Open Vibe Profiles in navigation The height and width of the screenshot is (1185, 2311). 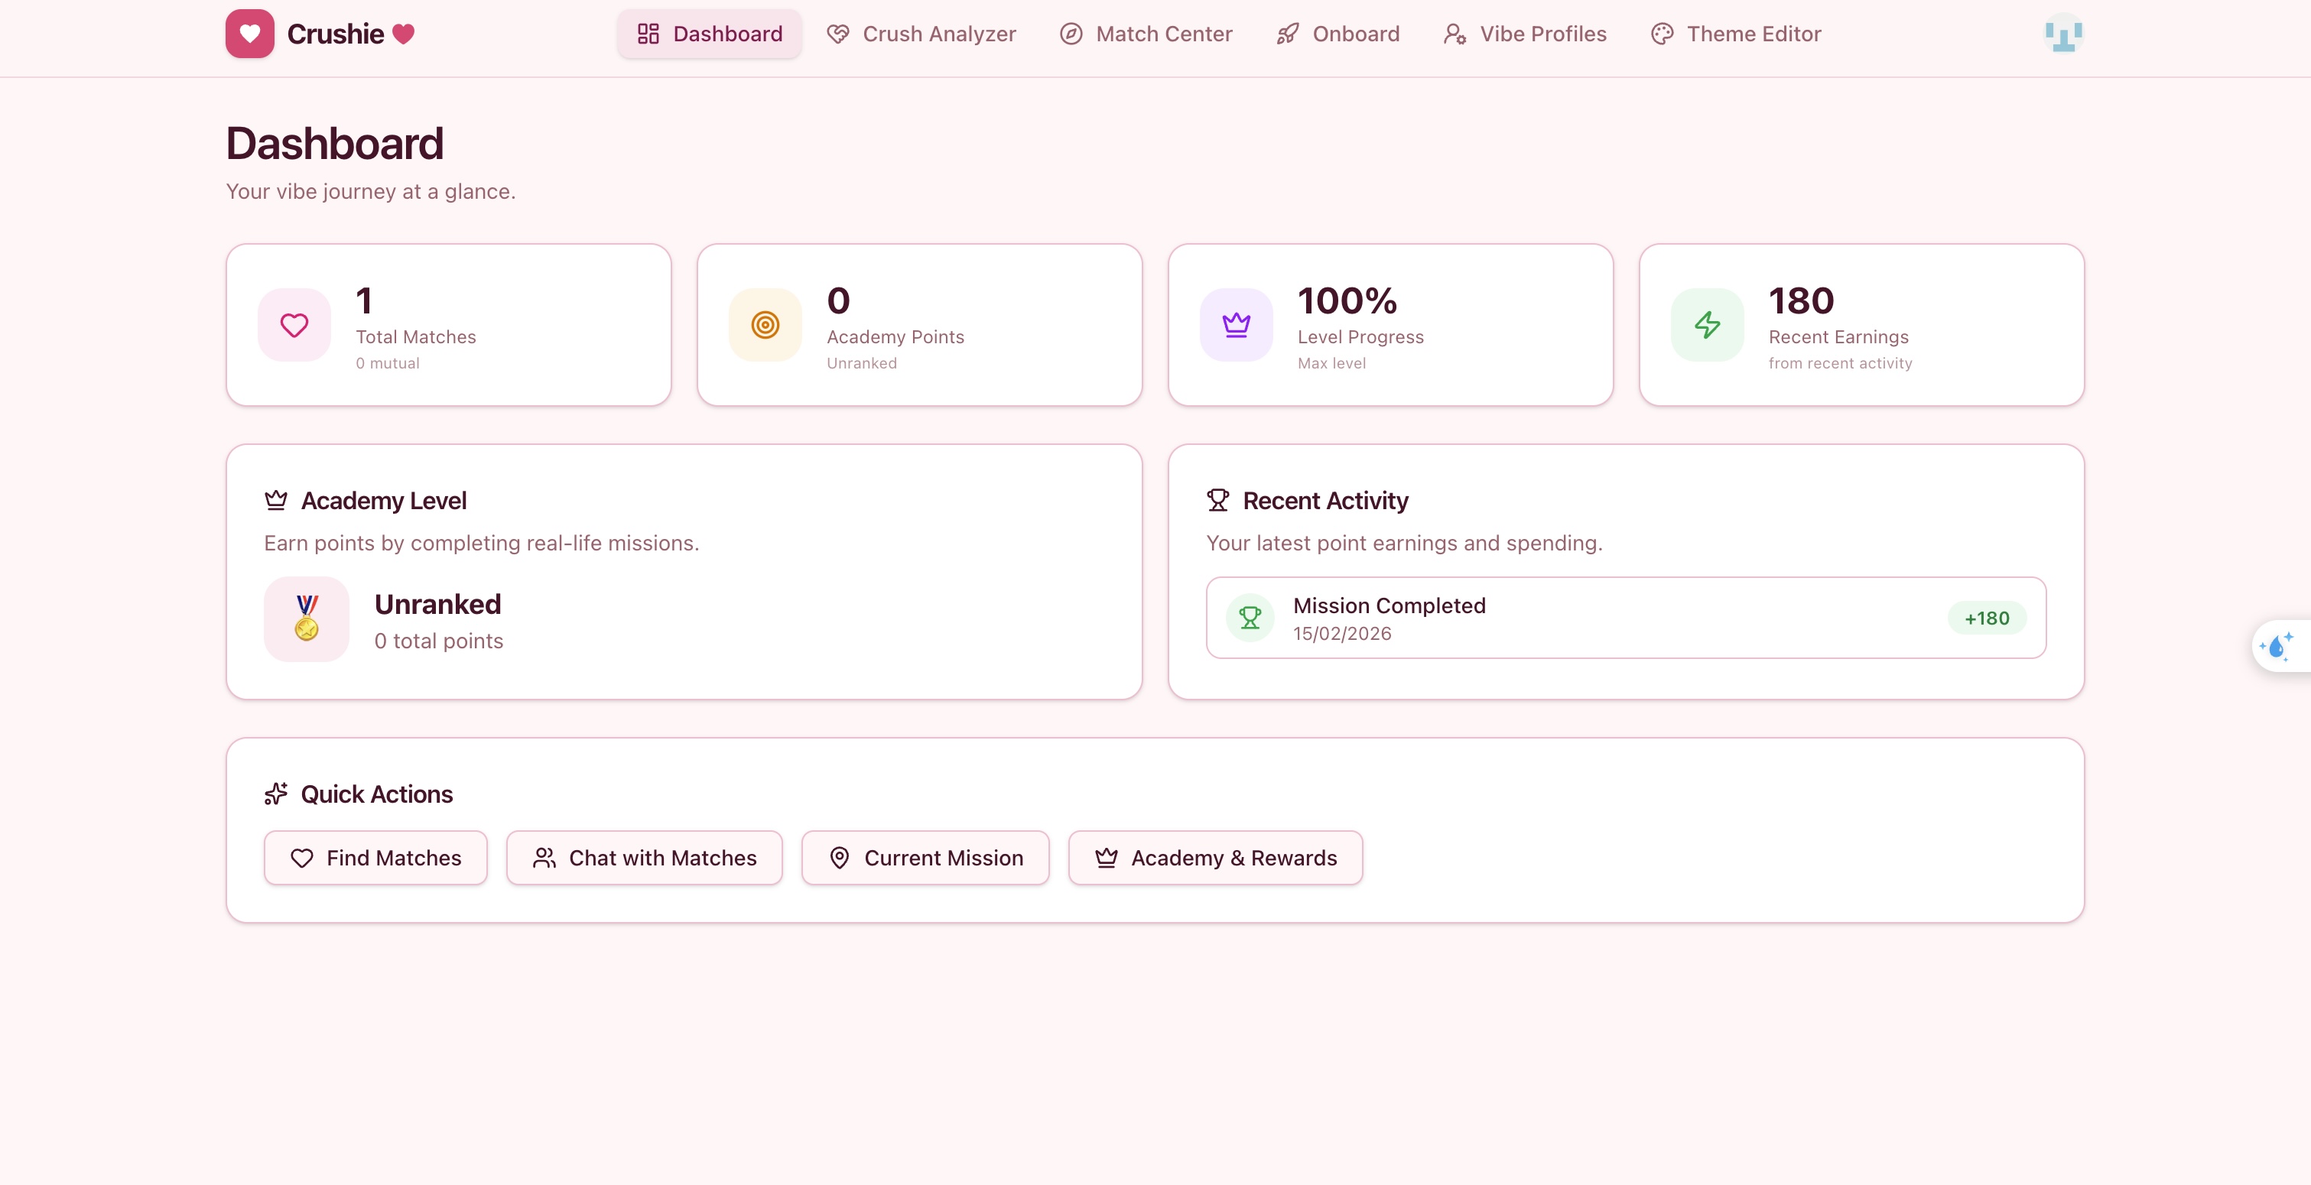[1524, 34]
